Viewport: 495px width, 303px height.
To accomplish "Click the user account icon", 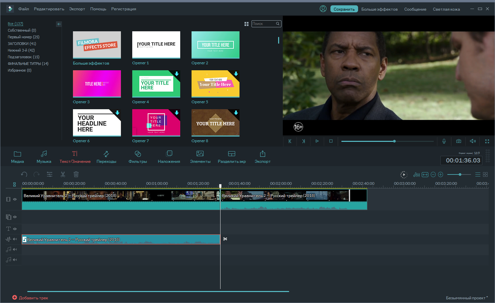I will coord(323,9).
